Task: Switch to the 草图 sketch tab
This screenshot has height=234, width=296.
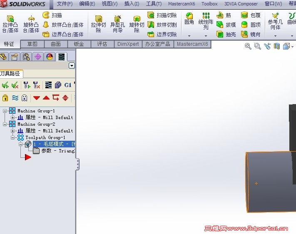Action: pyautogui.click(x=32, y=44)
